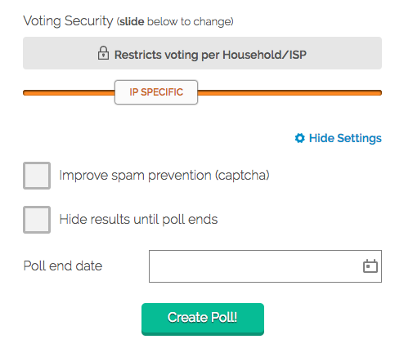Image resolution: width=404 pixels, height=357 pixels.
Task: Click the Poll end date label
Action: click(x=63, y=266)
